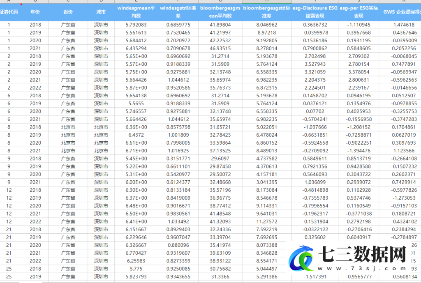Click the cell with 2.204375

click(x=315, y=80)
